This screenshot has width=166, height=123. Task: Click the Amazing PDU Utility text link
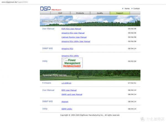click(70, 56)
